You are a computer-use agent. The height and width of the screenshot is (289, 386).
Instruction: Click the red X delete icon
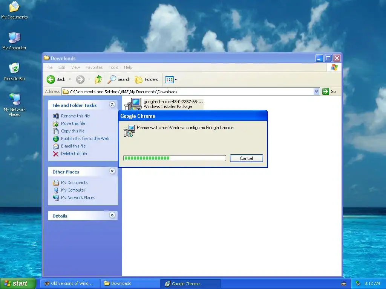pyautogui.click(x=56, y=154)
